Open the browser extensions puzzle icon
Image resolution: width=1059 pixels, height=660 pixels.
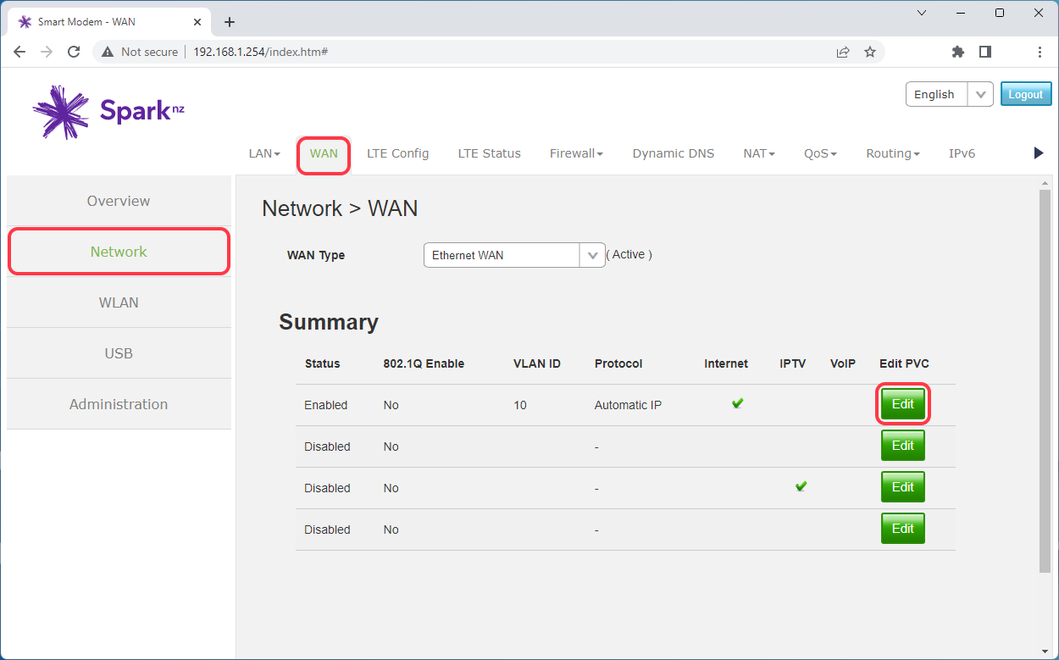[x=958, y=52]
